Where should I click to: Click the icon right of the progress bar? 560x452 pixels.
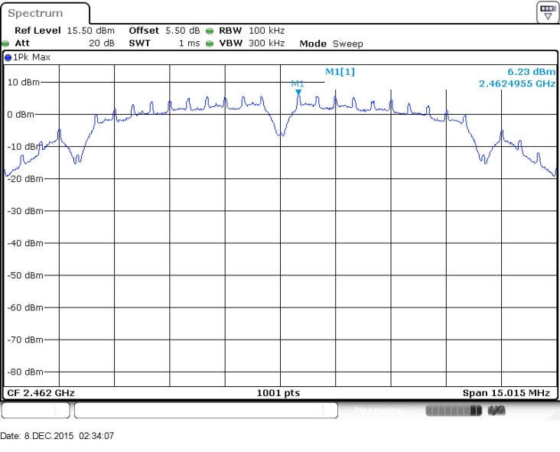(x=497, y=411)
